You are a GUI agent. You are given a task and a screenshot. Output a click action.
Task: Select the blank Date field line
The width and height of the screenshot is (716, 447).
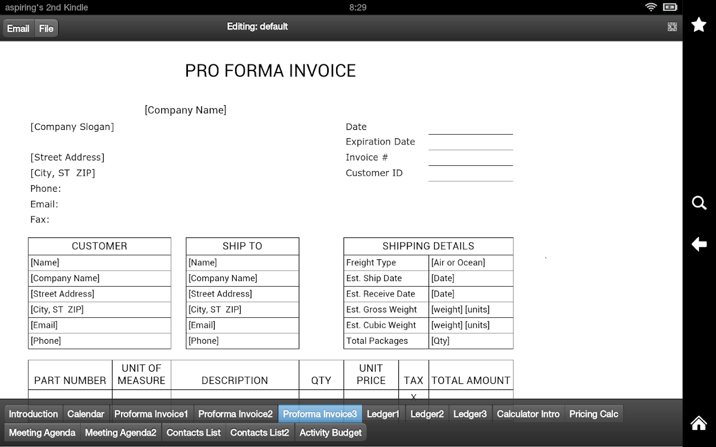coord(470,127)
